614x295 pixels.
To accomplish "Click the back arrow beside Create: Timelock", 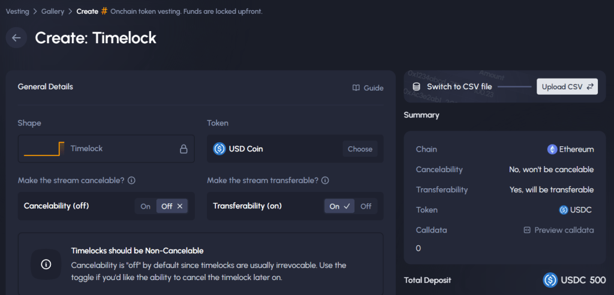I will [x=16, y=38].
